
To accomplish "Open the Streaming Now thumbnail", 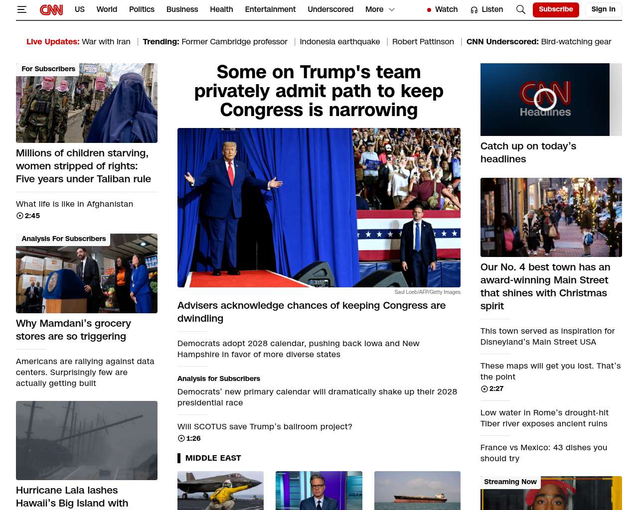I will pos(551,493).
